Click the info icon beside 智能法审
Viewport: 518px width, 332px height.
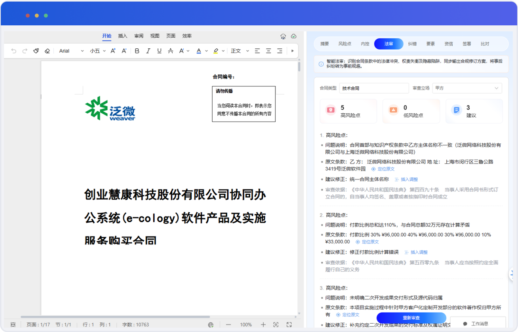click(x=321, y=64)
